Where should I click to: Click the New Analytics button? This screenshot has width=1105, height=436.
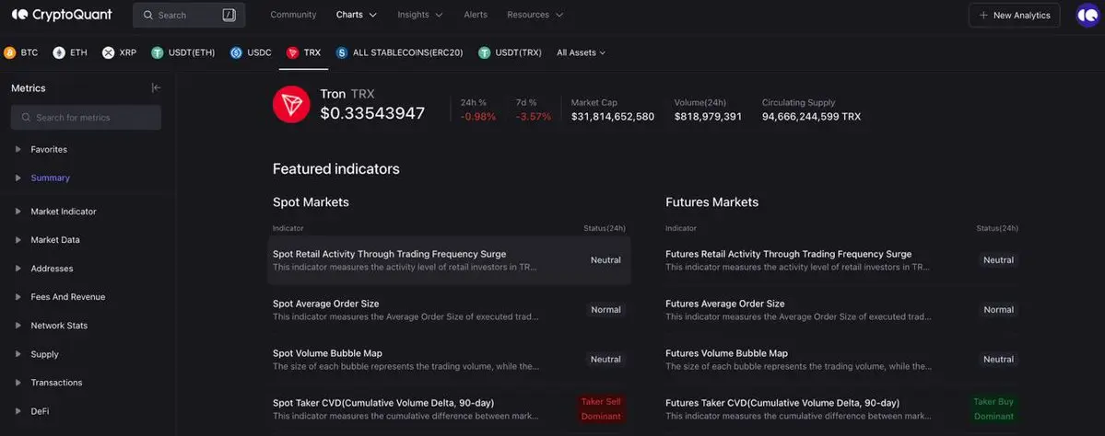(1014, 15)
